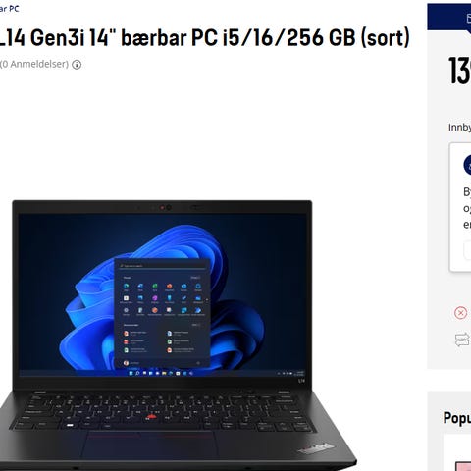Click the red unavailable X circle icon
The image size is (471, 471).
coord(460,313)
